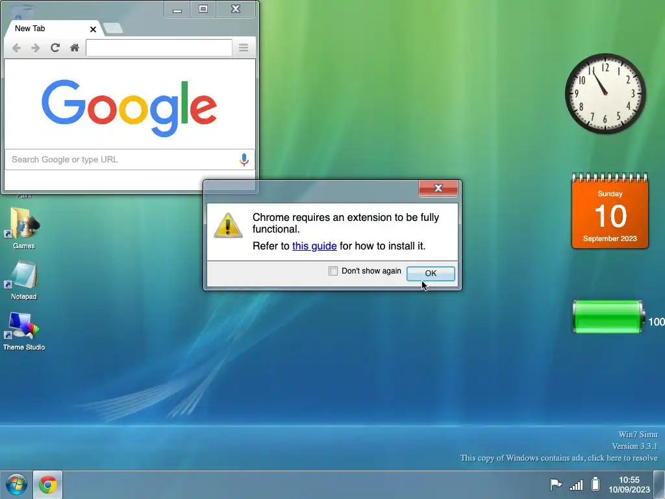665x499 pixels.
Task: Go to the browser home page icon
Action: [75, 47]
